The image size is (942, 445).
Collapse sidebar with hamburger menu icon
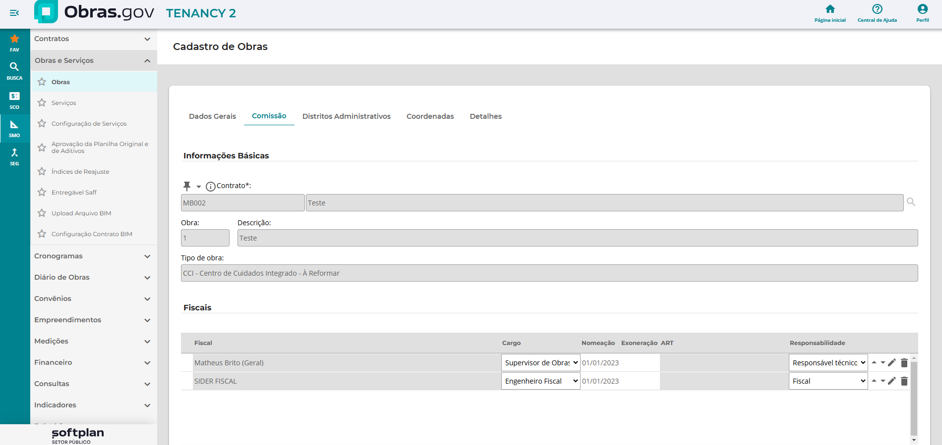(14, 13)
